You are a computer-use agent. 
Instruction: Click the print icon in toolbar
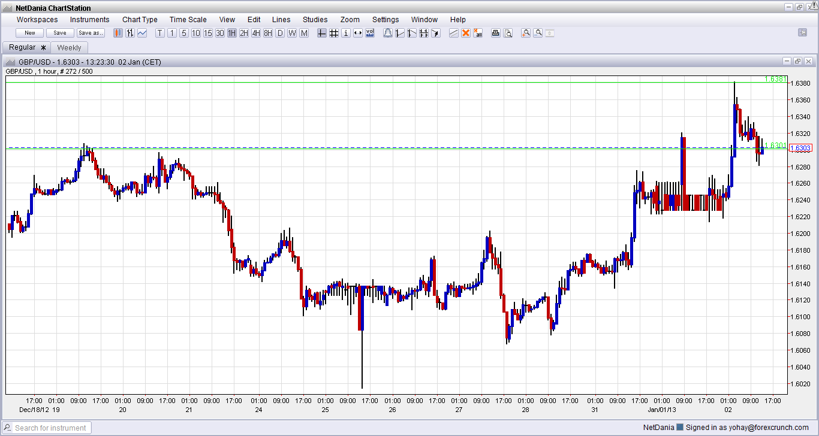[x=496, y=33]
